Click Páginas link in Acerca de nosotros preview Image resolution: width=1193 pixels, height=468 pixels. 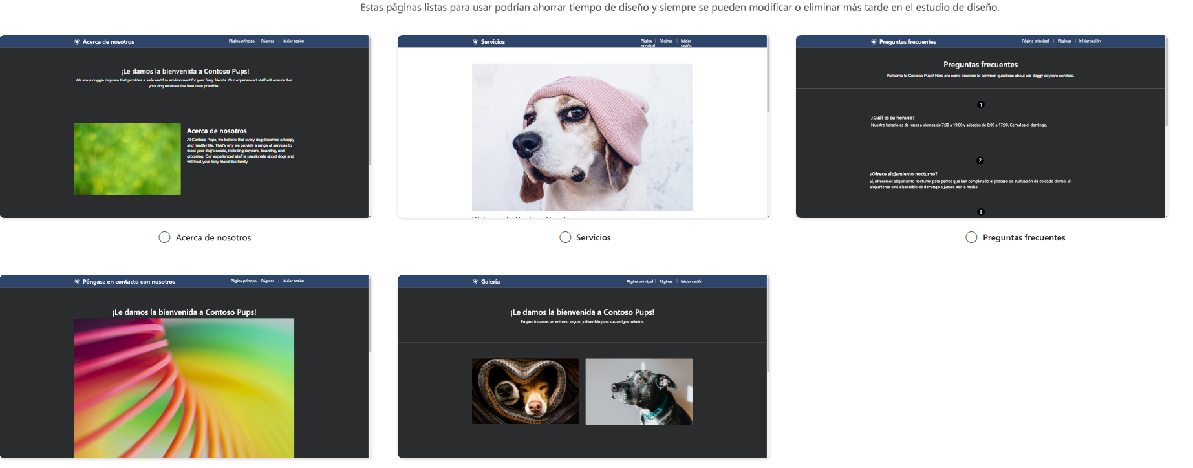[268, 41]
